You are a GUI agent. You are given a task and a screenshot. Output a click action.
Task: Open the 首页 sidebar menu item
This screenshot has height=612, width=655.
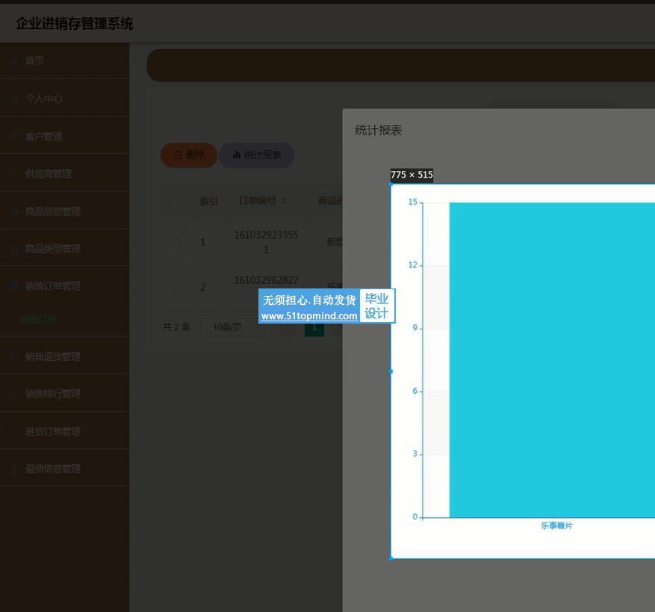[x=64, y=61]
